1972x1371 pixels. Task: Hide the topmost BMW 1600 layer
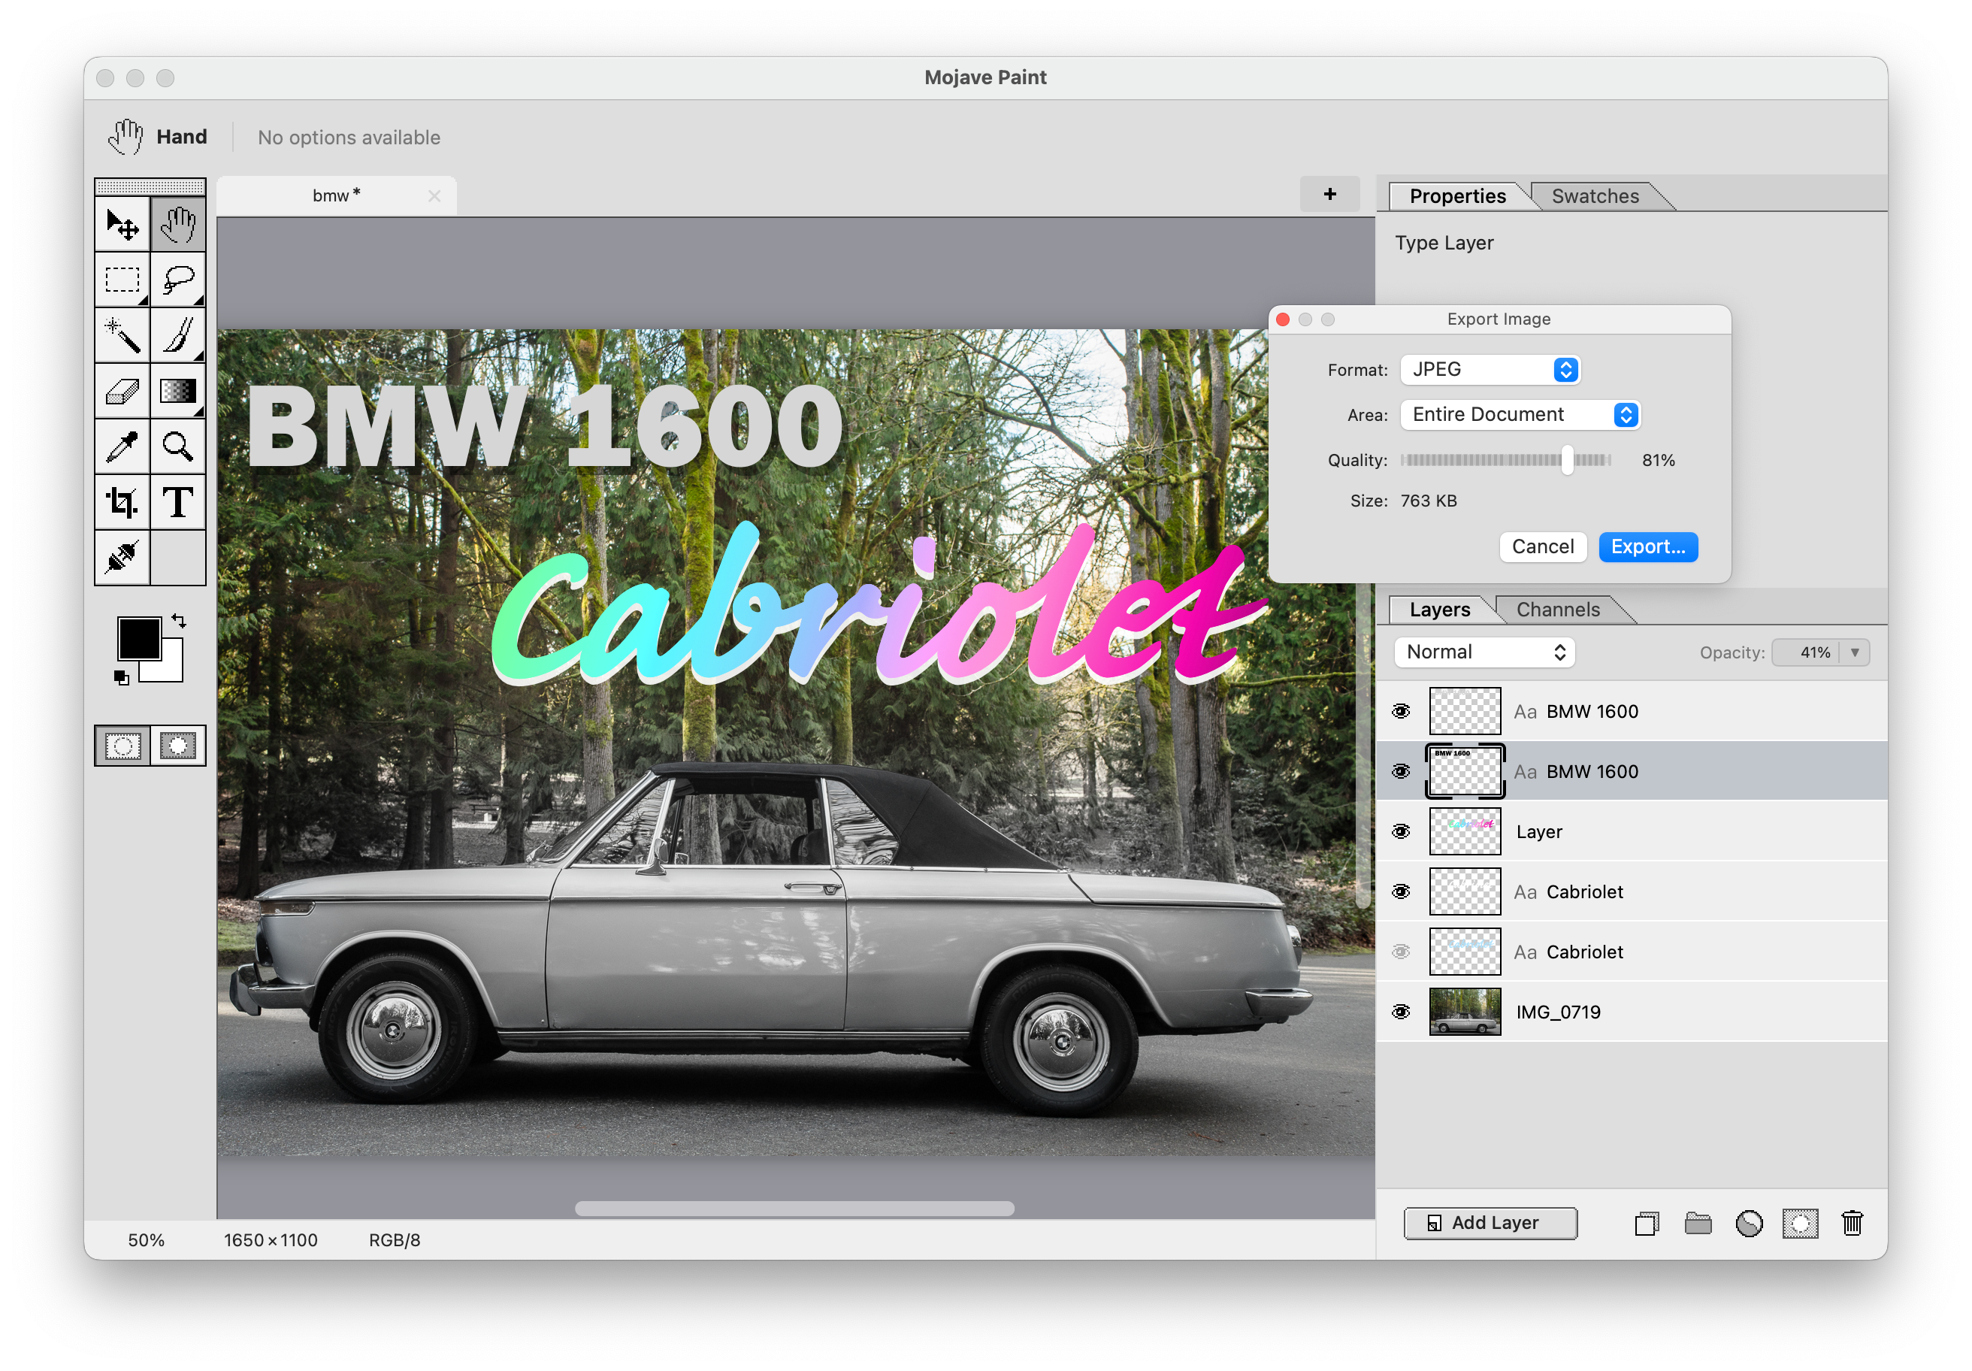1401,711
